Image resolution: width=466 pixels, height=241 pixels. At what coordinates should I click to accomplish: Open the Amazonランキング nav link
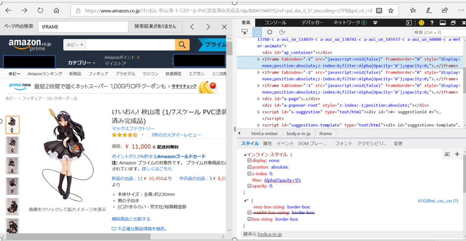45,74
